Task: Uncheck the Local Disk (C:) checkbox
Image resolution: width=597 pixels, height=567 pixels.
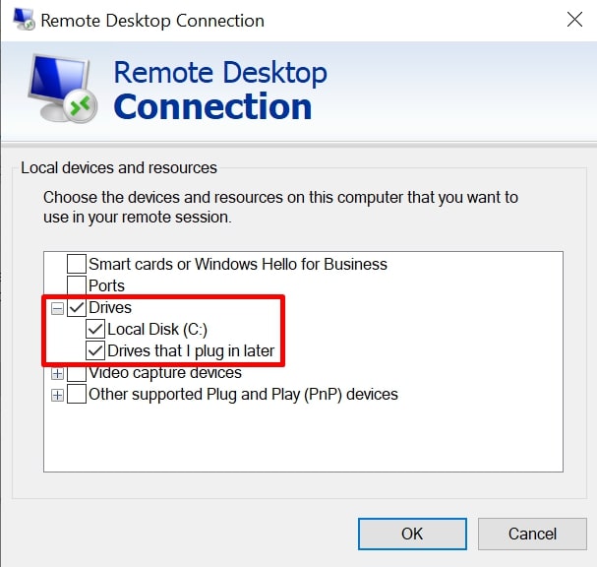Action: pyautogui.click(x=95, y=329)
